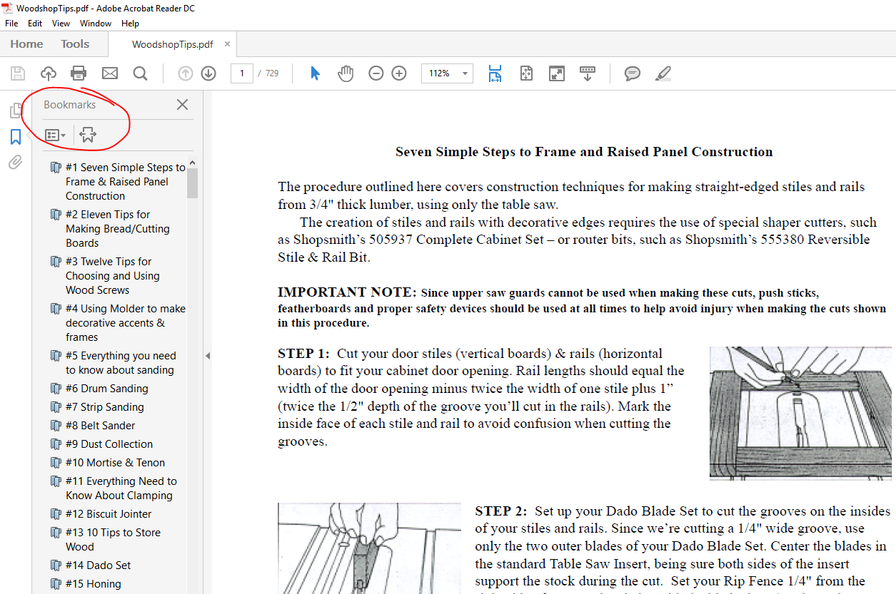The height and width of the screenshot is (594, 896).
Task: Close the WoodshopTips.pdf tab
Action: pyautogui.click(x=227, y=44)
